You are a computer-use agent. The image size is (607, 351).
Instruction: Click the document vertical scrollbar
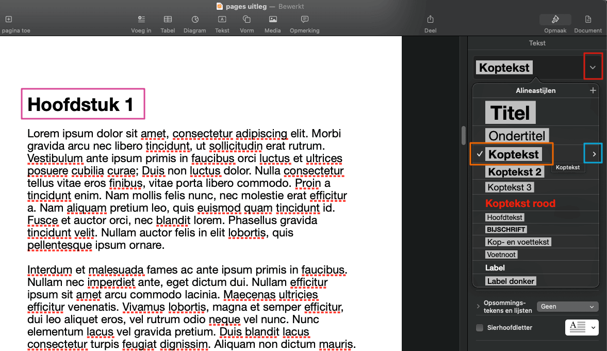[464, 135]
